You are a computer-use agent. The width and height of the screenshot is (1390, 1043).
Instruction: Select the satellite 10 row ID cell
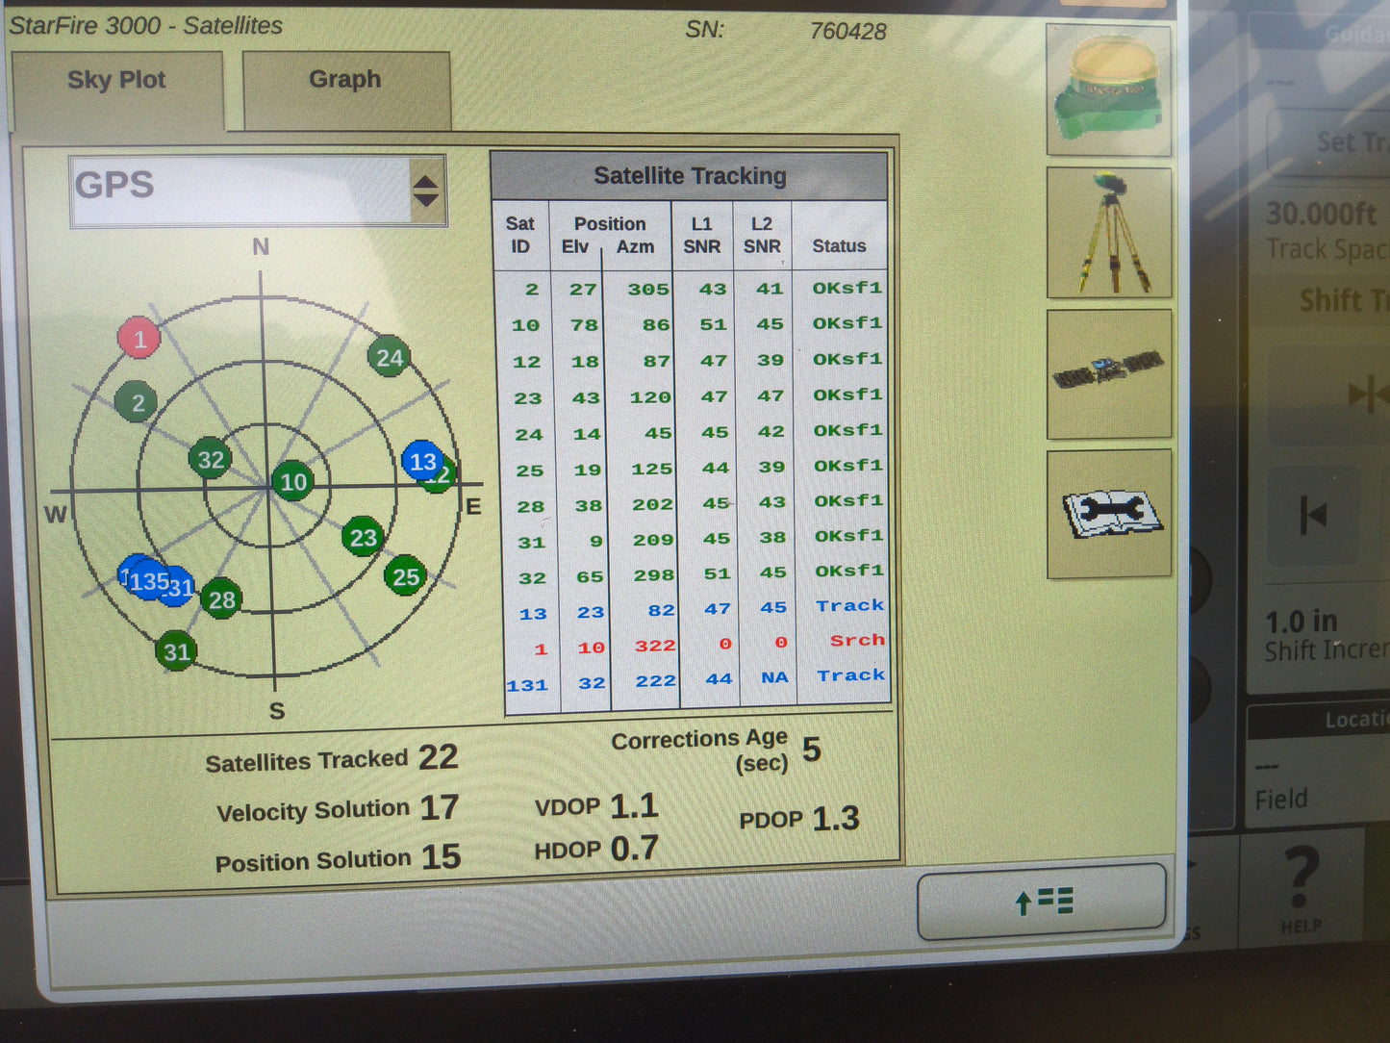coord(525,325)
